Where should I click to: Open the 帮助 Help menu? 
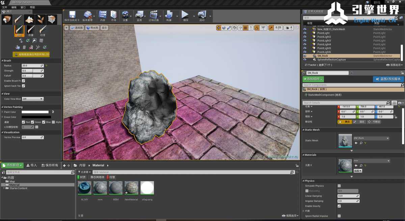32,7
